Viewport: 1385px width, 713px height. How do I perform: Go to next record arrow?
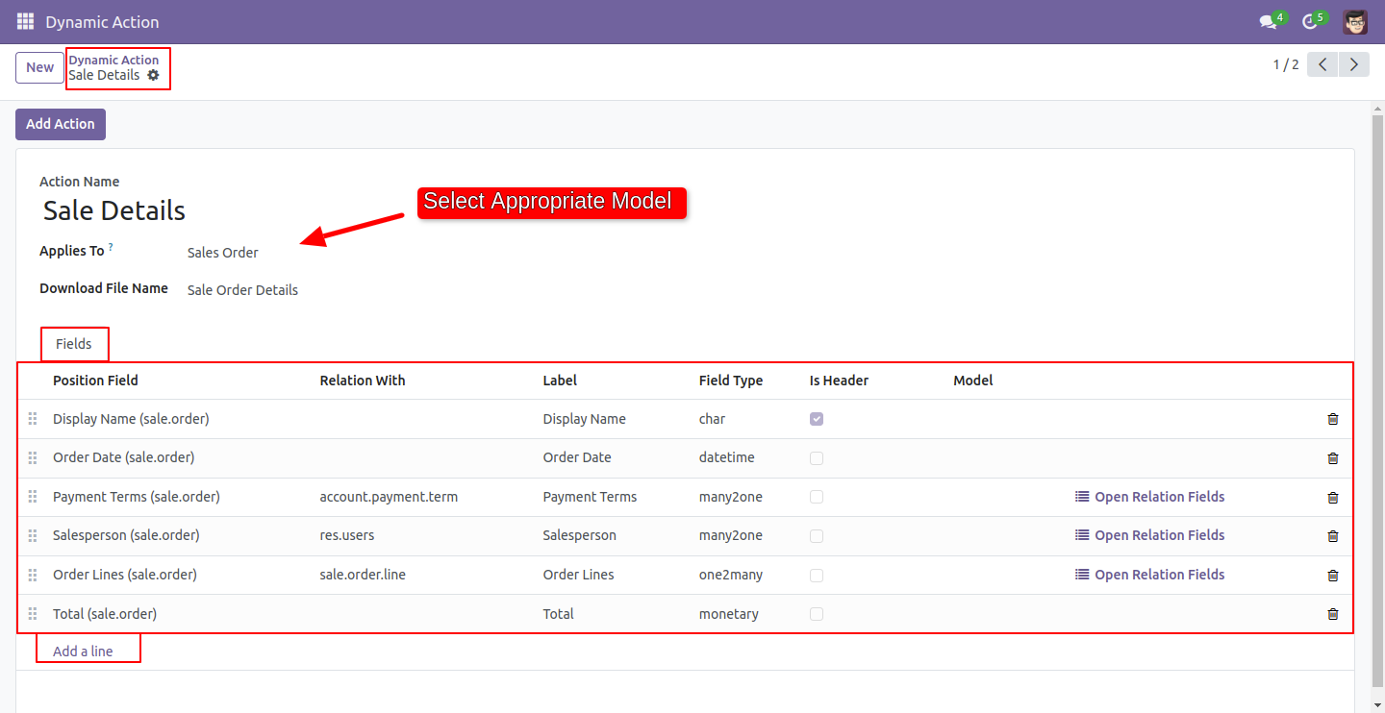(1354, 64)
